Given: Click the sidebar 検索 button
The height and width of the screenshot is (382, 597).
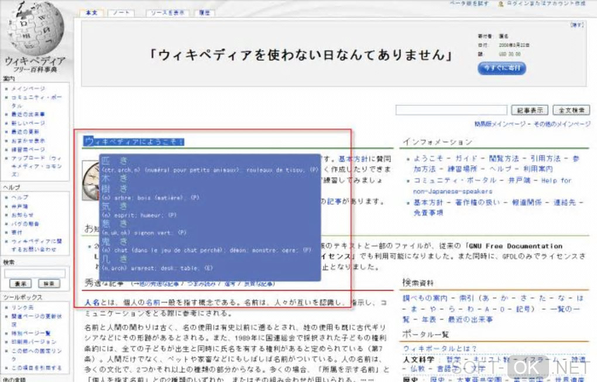Looking at the screenshot, I should [x=49, y=284].
